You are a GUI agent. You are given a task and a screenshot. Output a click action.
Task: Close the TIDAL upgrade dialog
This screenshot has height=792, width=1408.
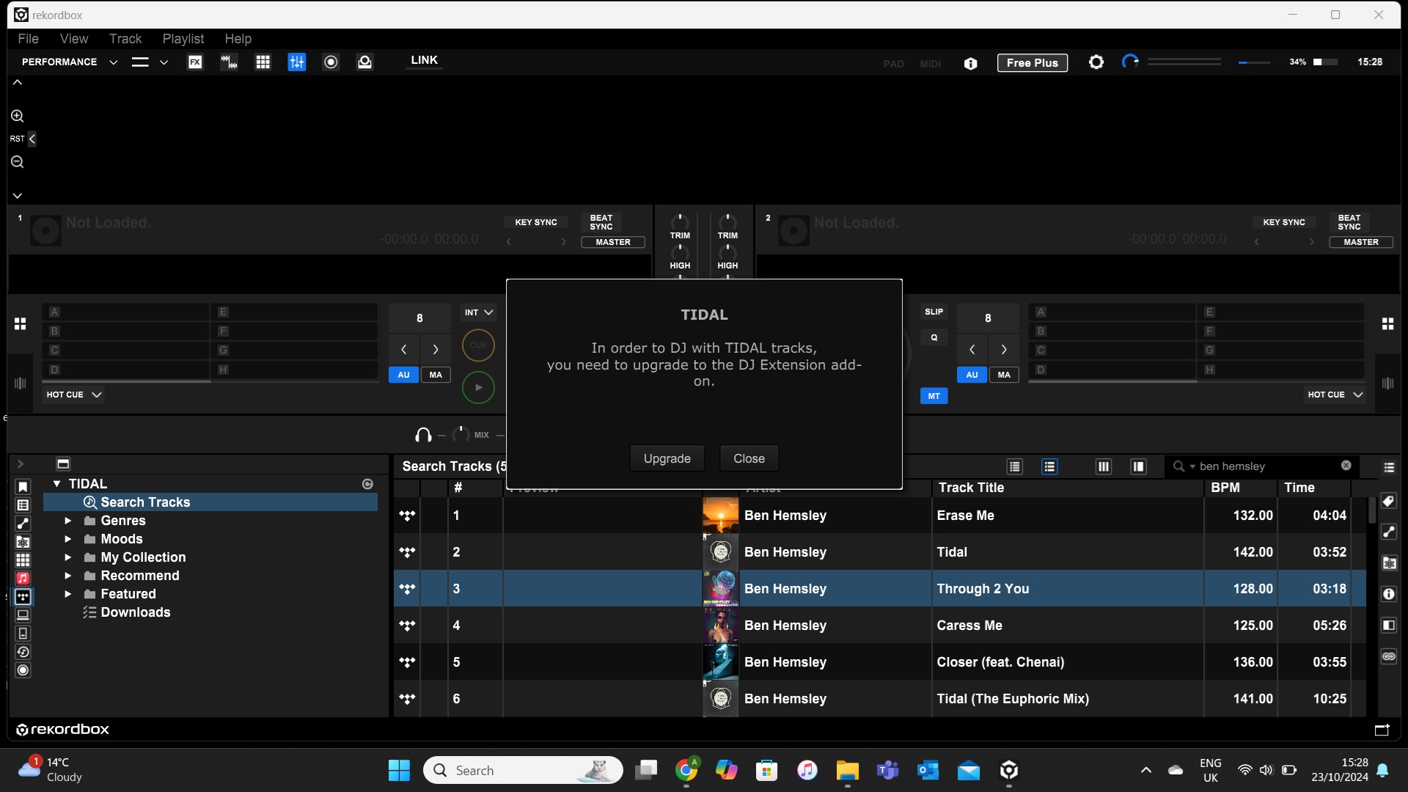coord(749,458)
